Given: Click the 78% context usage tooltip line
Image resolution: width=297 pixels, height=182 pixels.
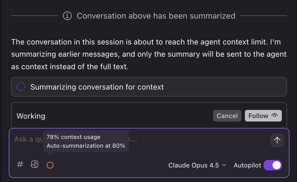Looking at the screenshot, I should coord(73,137).
